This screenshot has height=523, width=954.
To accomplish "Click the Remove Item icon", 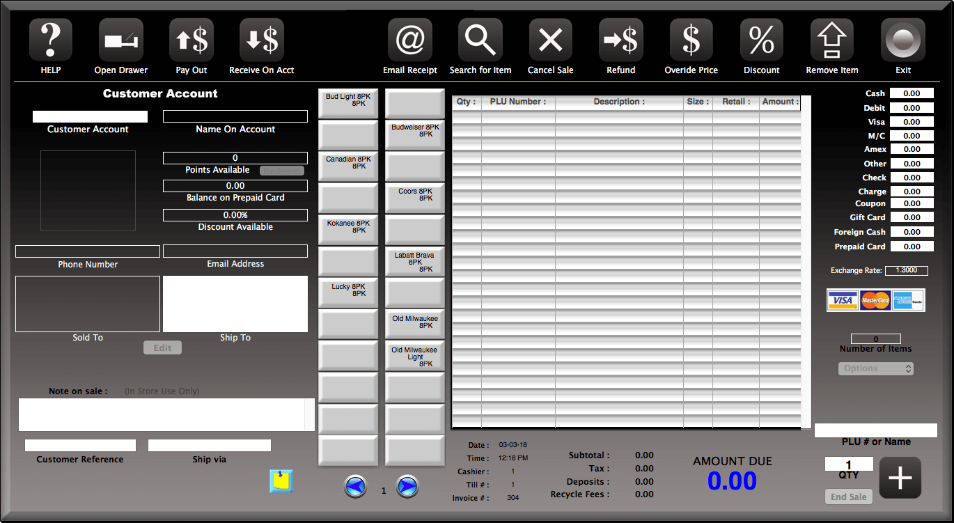I will coord(831,40).
